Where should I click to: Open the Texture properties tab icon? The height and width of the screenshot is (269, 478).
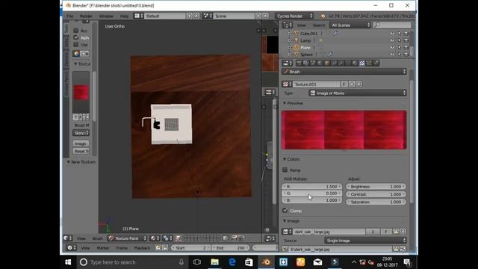pos(361,63)
